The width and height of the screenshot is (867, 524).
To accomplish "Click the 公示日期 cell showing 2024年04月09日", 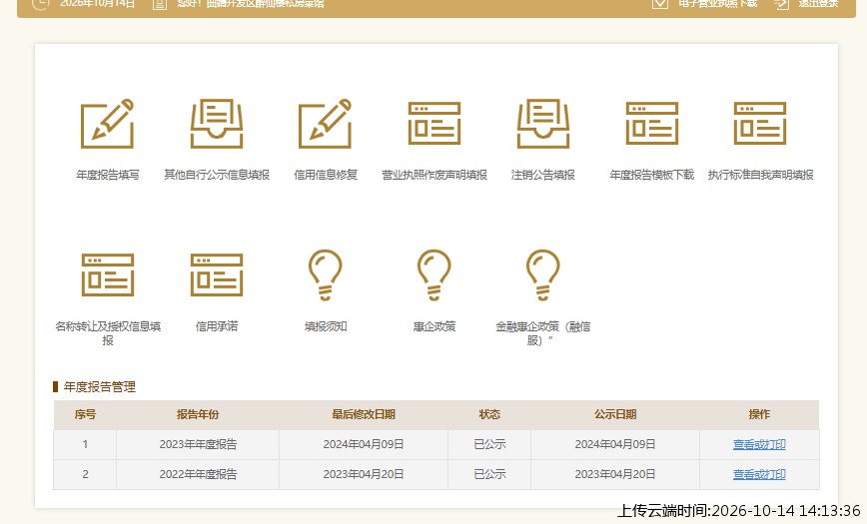I will pos(615,444).
